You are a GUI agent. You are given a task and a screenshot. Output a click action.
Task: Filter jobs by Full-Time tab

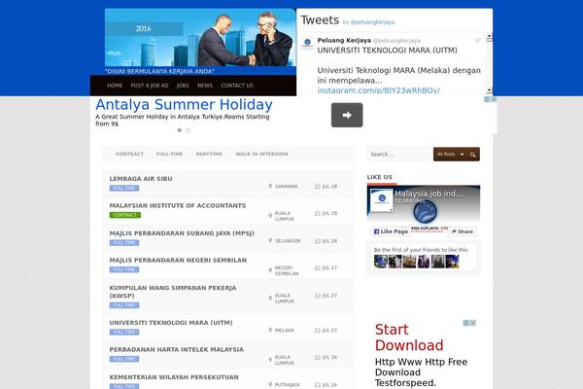pyautogui.click(x=169, y=154)
